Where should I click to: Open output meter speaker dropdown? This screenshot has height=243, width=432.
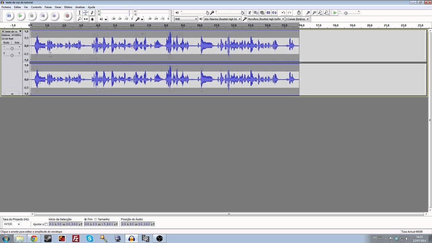[x=106, y=19]
